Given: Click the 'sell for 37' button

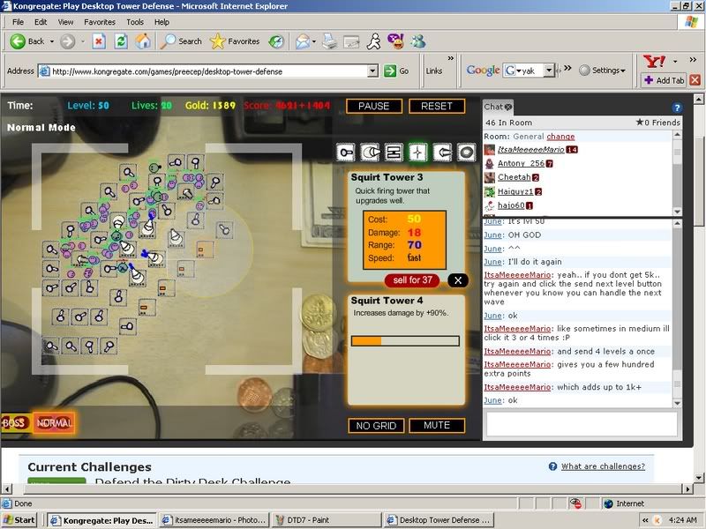Looking at the screenshot, I should tap(412, 280).
